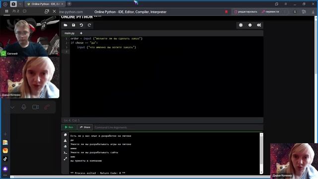The height and width of the screenshot is (179, 318).
Task: Open a new browser tab
Action: pyautogui.click(x=69, y=4)
